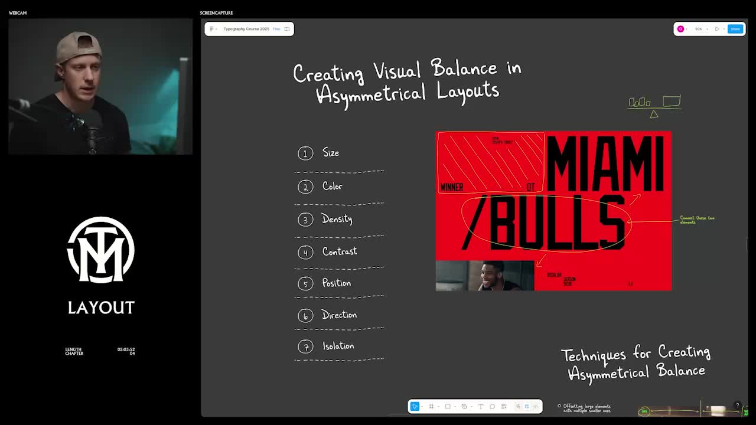This screenshot has height=425, width=756.
Task: Expand the shape tools dropdown arrow
Action: tap(455, 407)
